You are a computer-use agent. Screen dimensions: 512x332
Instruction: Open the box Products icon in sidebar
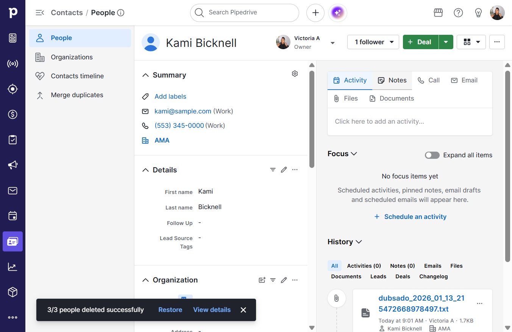pos(12,292)
